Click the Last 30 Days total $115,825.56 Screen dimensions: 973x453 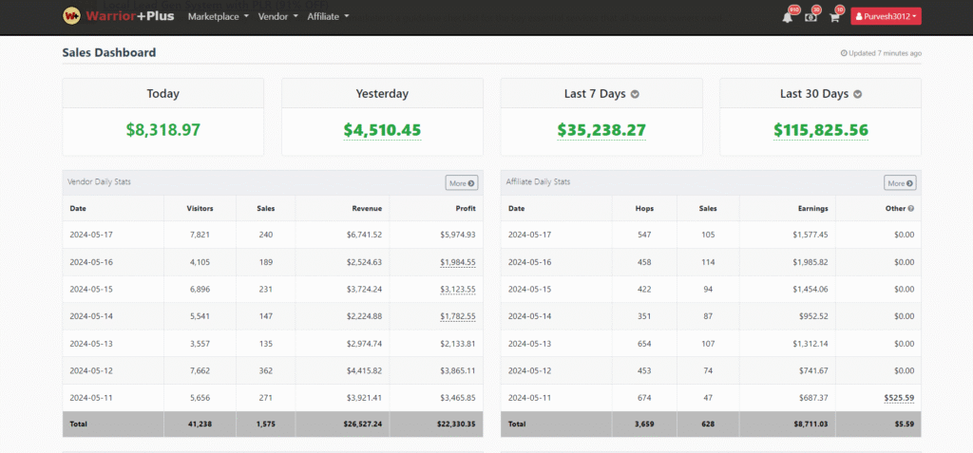(x=820, y=130)
